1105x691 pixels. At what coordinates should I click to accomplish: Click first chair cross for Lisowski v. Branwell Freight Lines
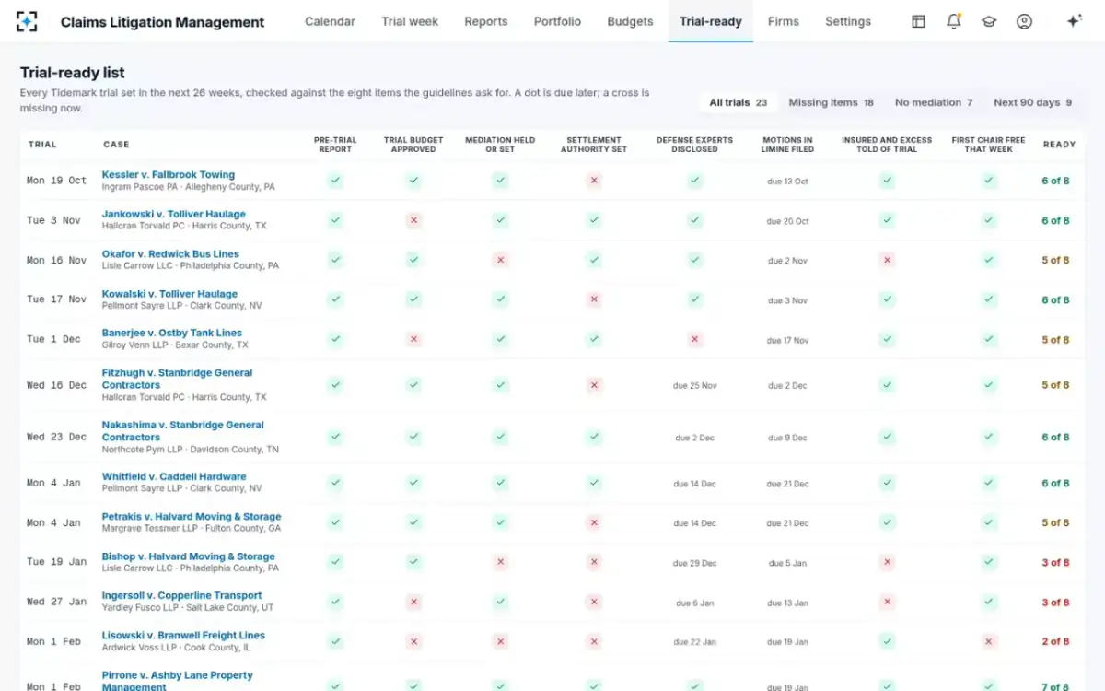click(989, 641)
